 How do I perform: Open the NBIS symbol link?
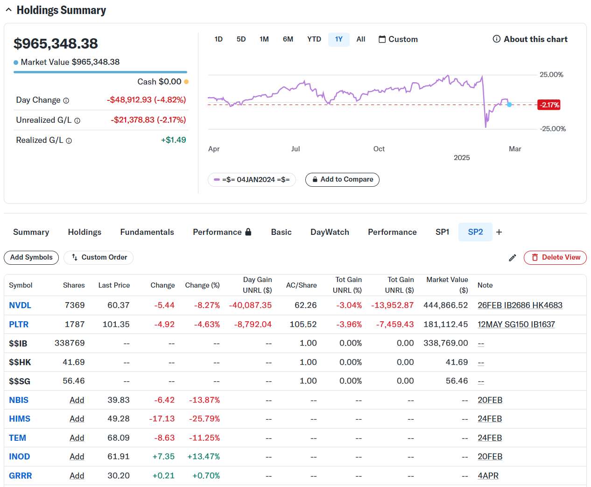pyautogui.click(x=19, y=400)
